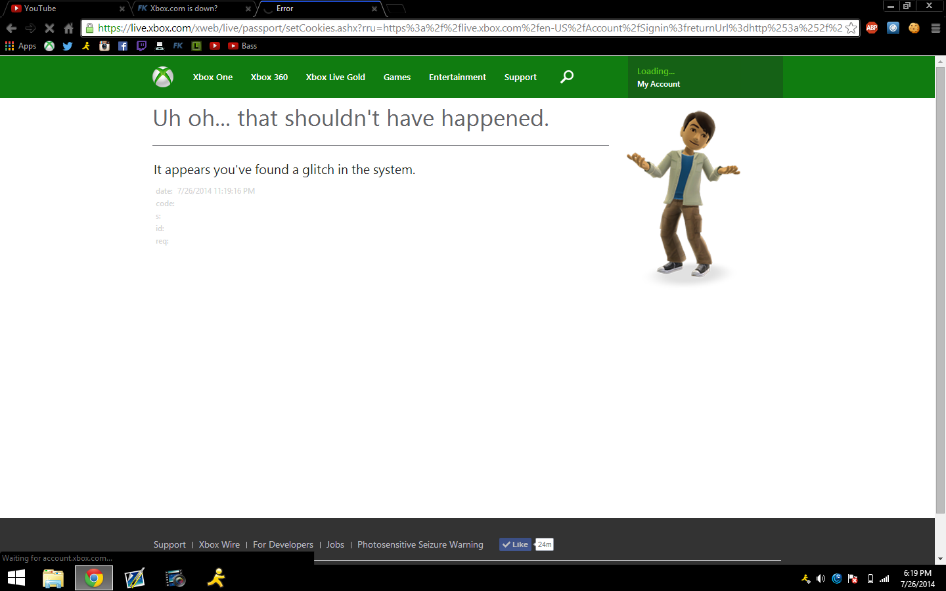This screenshot has width=946, height=591.
Task: Open the Twitch bookmark
Action: click(x=141, y=46)
